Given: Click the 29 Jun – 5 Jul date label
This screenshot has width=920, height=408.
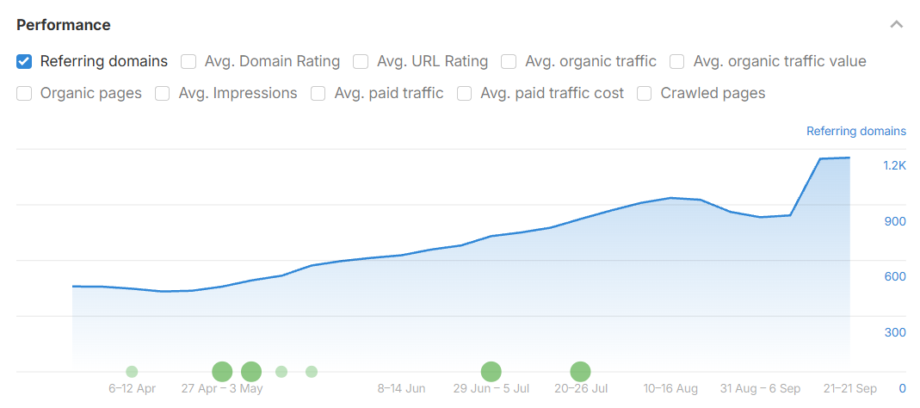Looking at the screenshot, I should 491,388.
